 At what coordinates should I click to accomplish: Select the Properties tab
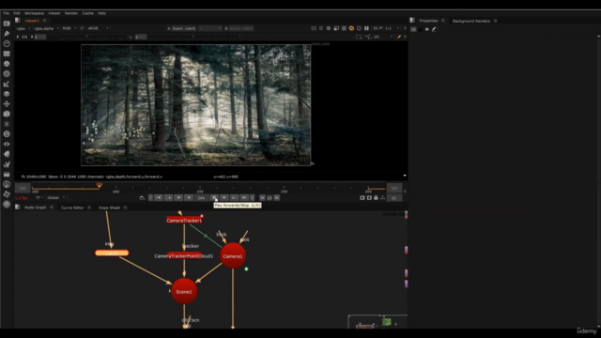[x=428, y=21]
